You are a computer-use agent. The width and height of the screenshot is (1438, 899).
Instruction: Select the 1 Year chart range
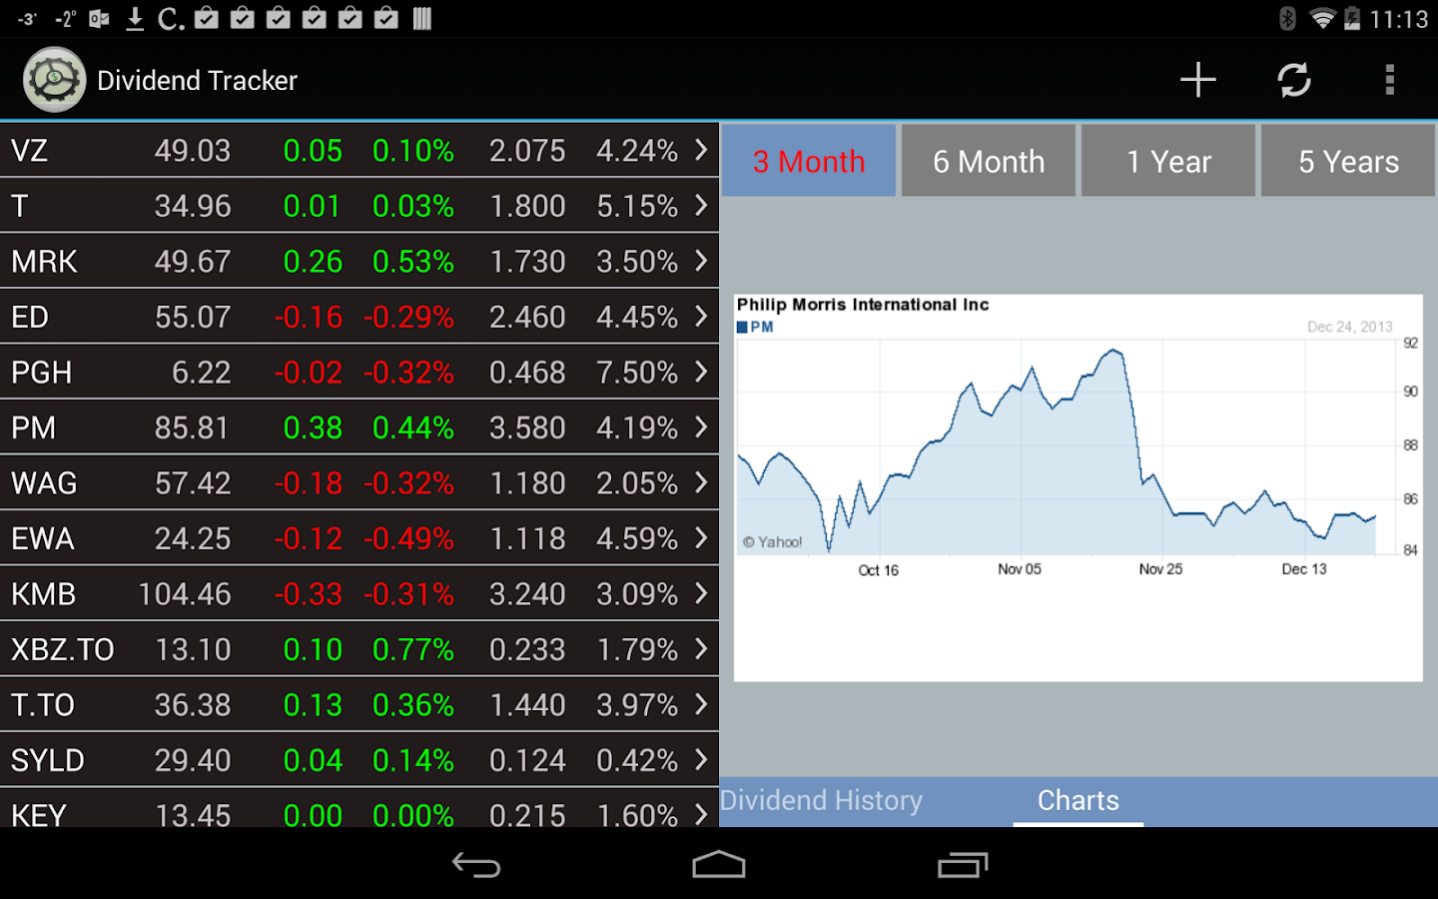pyautogui.click(x=1168, y=161)
